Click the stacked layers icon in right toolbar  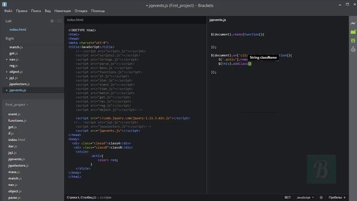[x=353, y=49]
